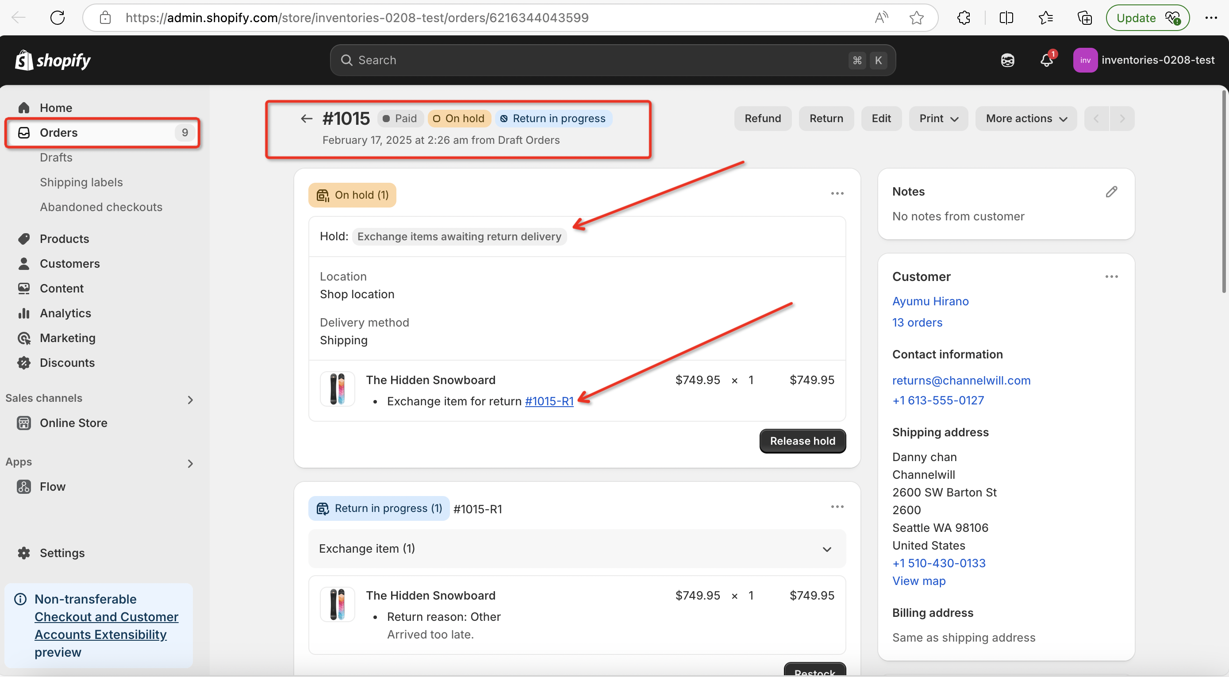This screenshot has height=677, width=1229.
Task: Go to Products in the sidebar
Action: (65, 238)
